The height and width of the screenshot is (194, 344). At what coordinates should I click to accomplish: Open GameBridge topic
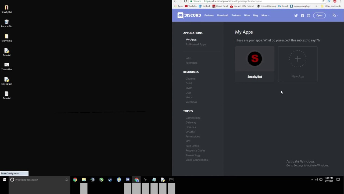193,118
